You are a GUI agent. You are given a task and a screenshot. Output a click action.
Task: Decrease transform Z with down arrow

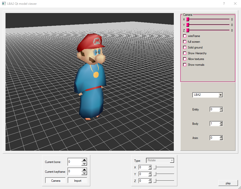pos(150,182)
